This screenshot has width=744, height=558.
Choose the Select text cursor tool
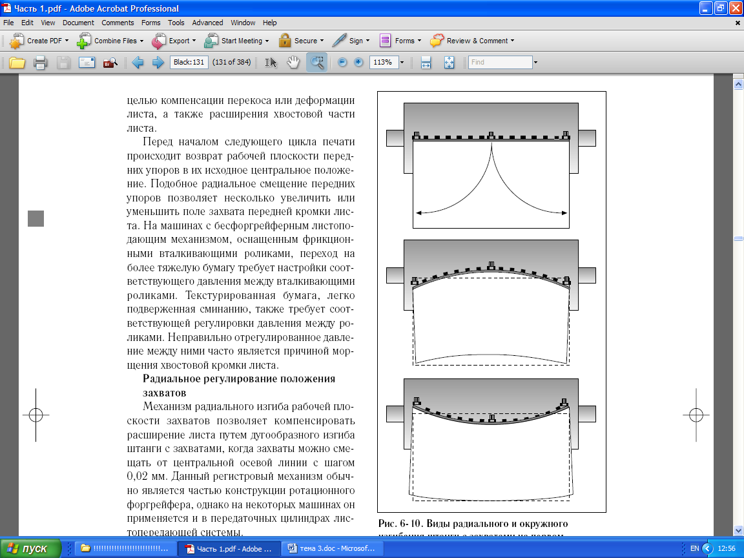tap(271, 62)
